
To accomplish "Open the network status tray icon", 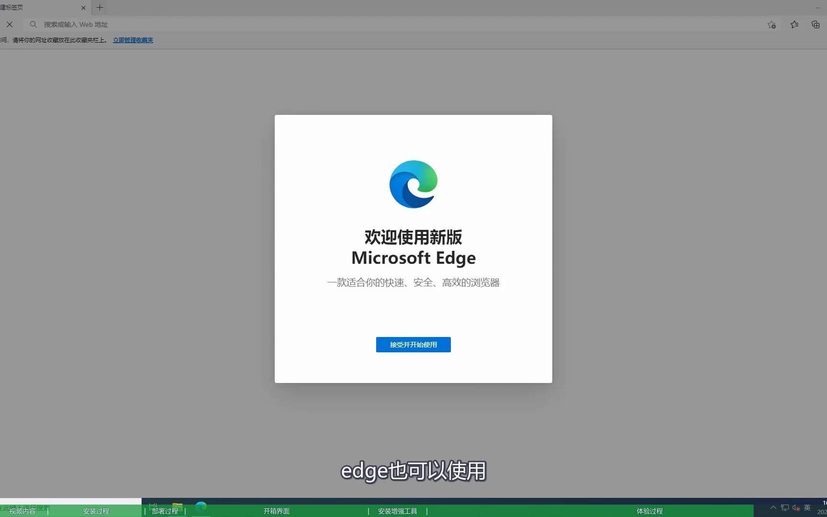I will click(785, 507).
